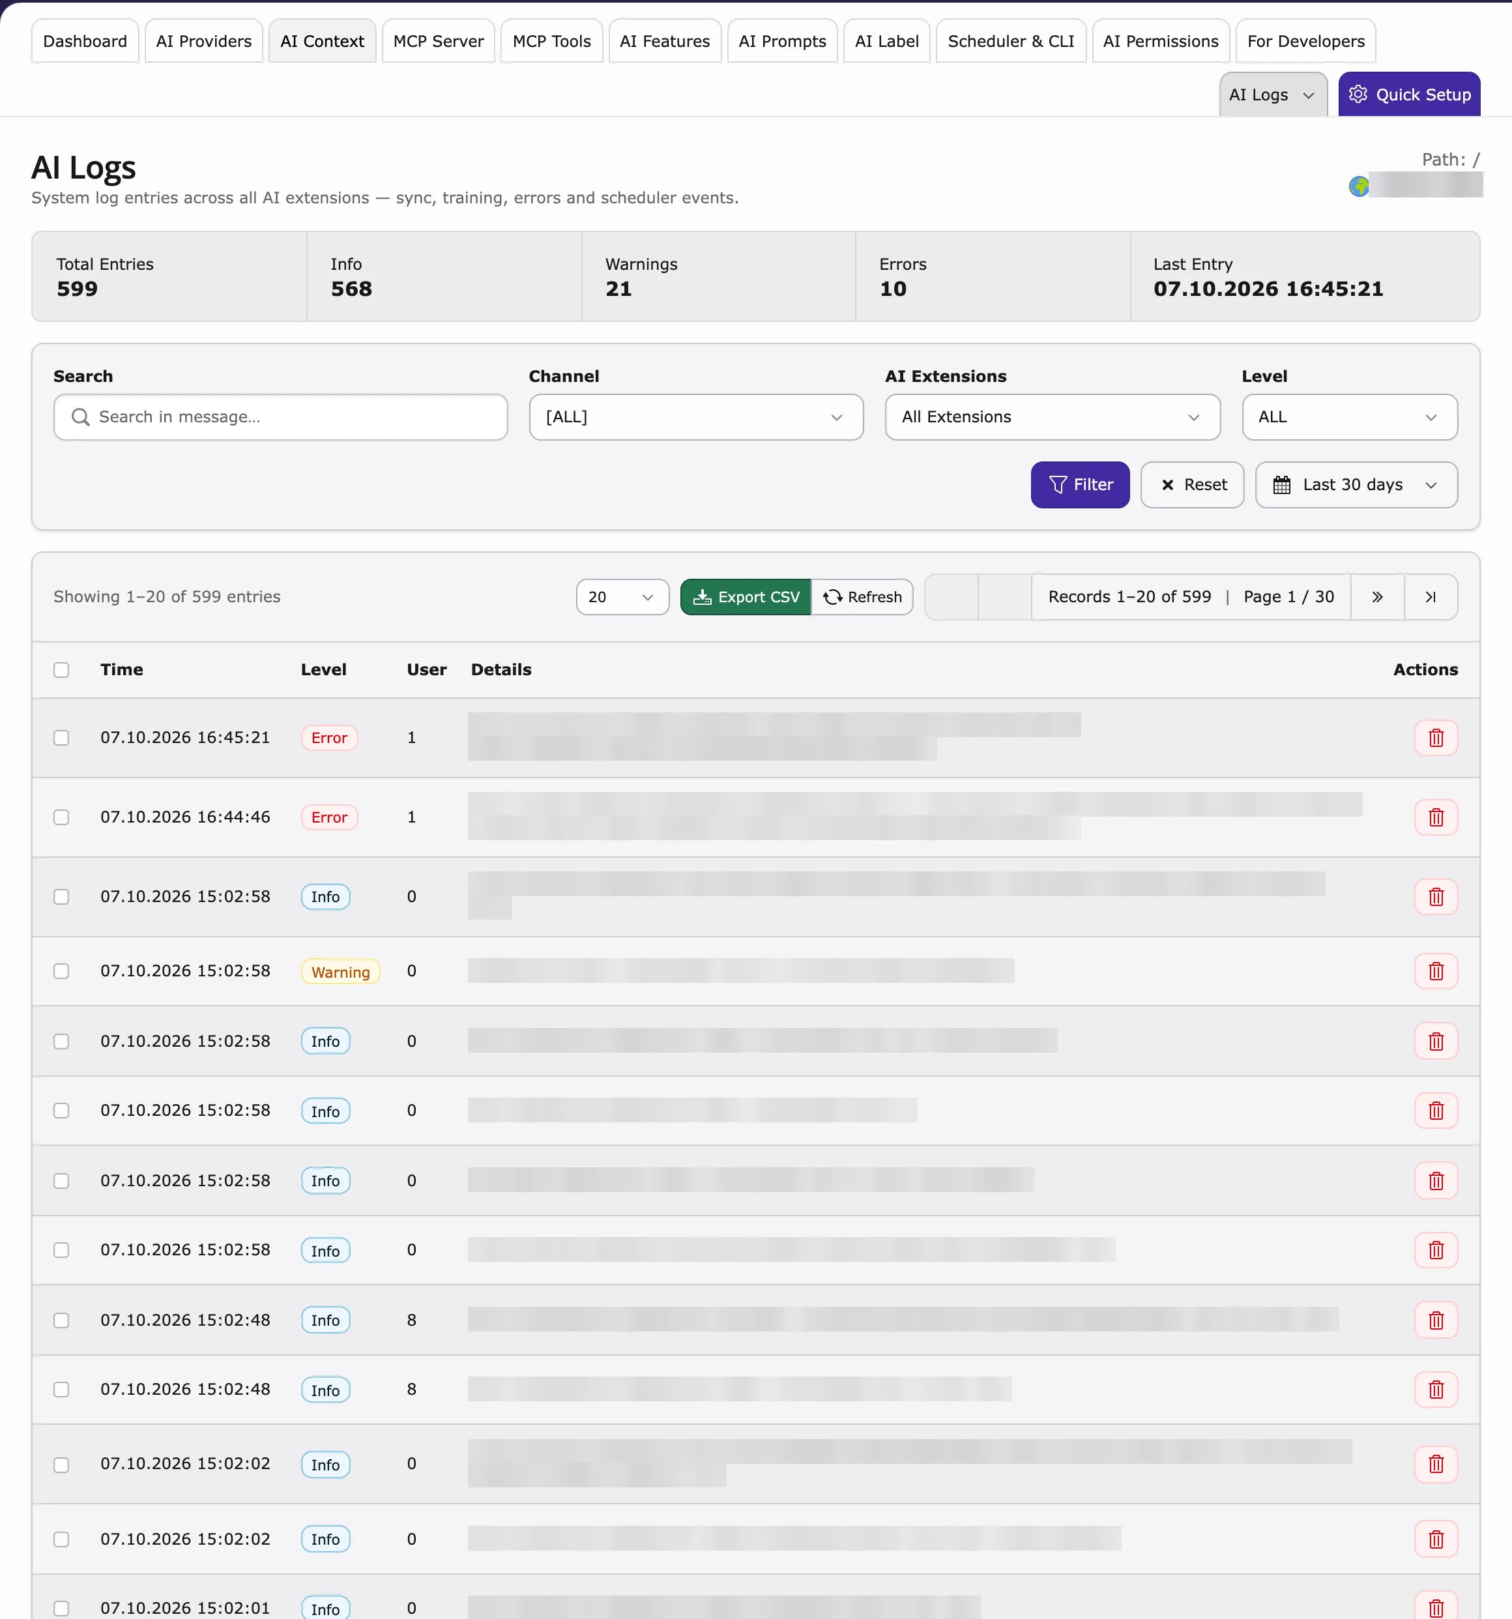Screen dimensions: 1512x1619
Task: Delete the first 15:02:02 log entry
Action: click(x=1436, y=1465)
